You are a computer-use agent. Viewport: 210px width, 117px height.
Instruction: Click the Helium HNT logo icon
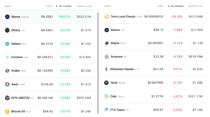click(x=7, y=44)
